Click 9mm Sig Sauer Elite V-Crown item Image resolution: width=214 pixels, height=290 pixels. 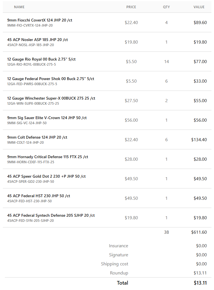click(x=47, y=118)
